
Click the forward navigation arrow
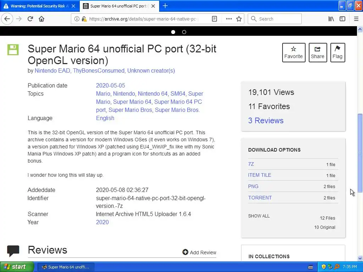(19, 19)
